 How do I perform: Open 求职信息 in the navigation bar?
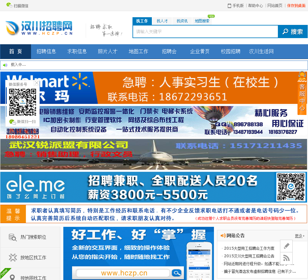(77, 51)
